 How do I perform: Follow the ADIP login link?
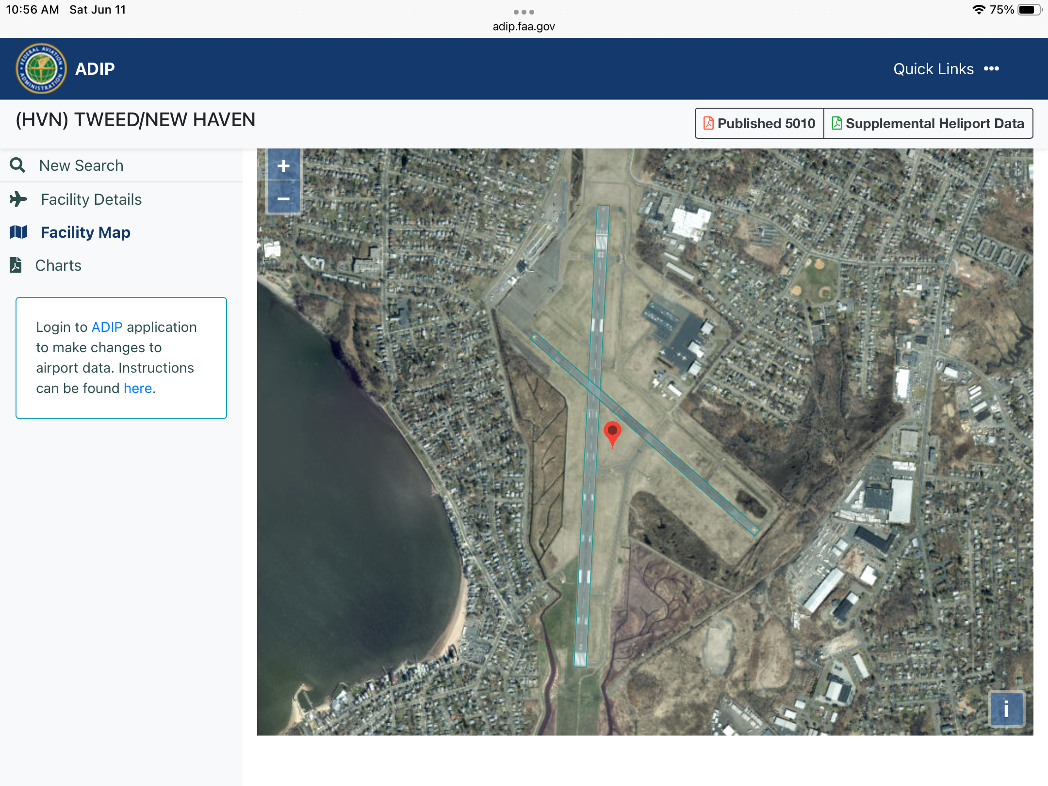pyautogui.click(x=107, y=327)
